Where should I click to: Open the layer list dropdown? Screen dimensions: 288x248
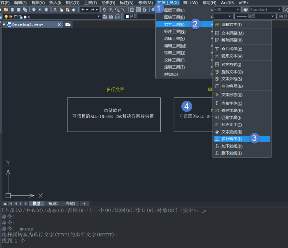(99, 16)
